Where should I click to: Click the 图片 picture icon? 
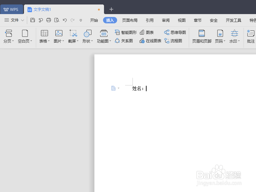click(59, 33)
